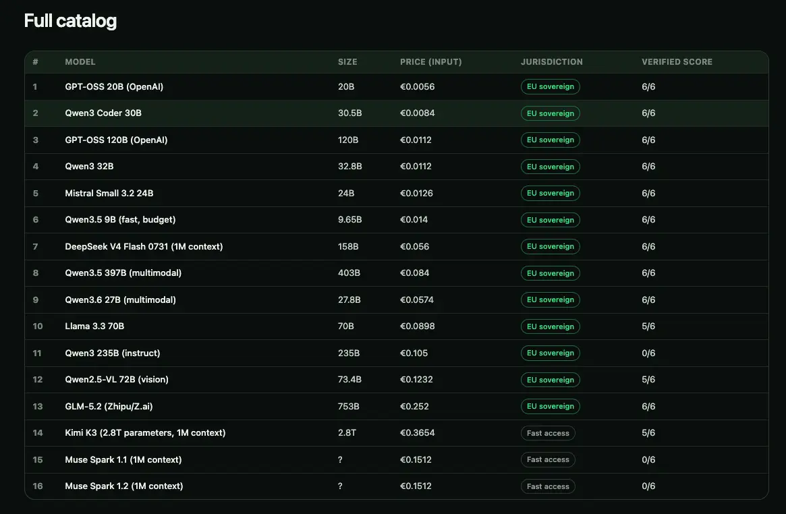Image resolution: width=786 pixels, height=514 pixels.
Task: Click the PRICE (INPUT) column header
Action: (430, 61)
